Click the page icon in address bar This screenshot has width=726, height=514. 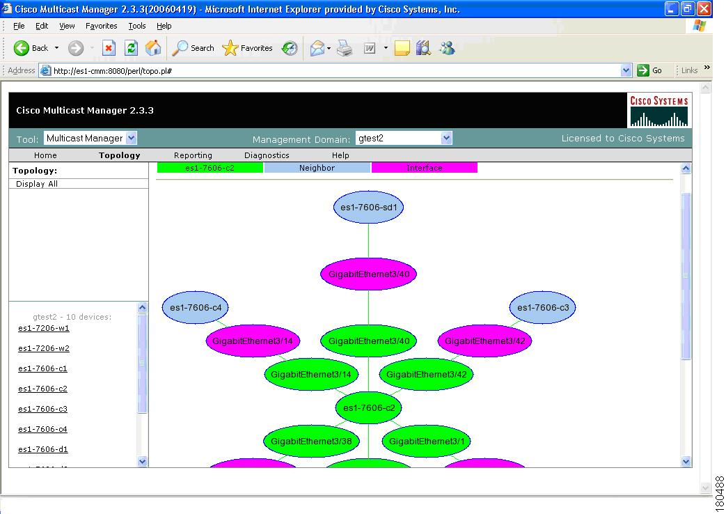click(45, 70)
